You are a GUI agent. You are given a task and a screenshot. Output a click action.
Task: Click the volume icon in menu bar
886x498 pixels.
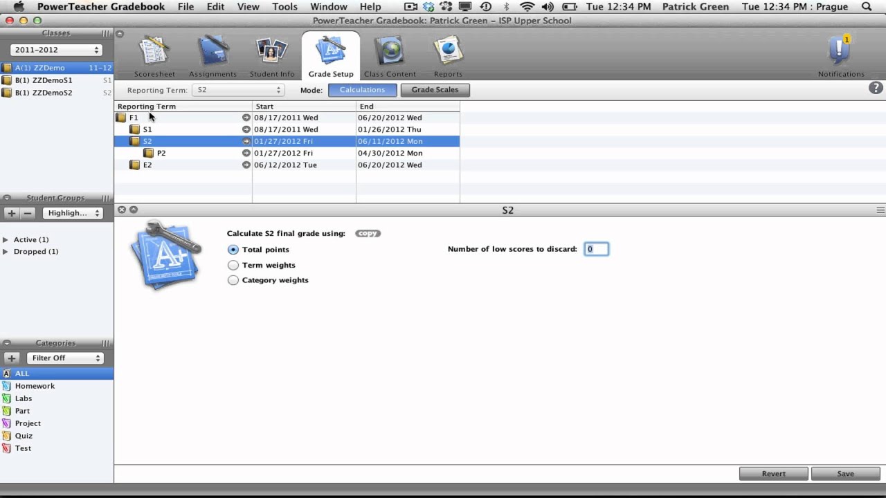coord(548,7)
